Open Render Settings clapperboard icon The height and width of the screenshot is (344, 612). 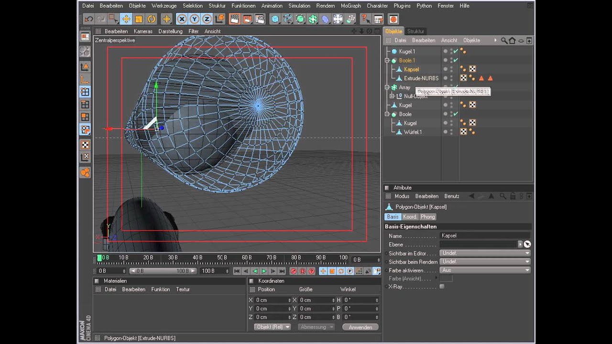tap(260, 19)
